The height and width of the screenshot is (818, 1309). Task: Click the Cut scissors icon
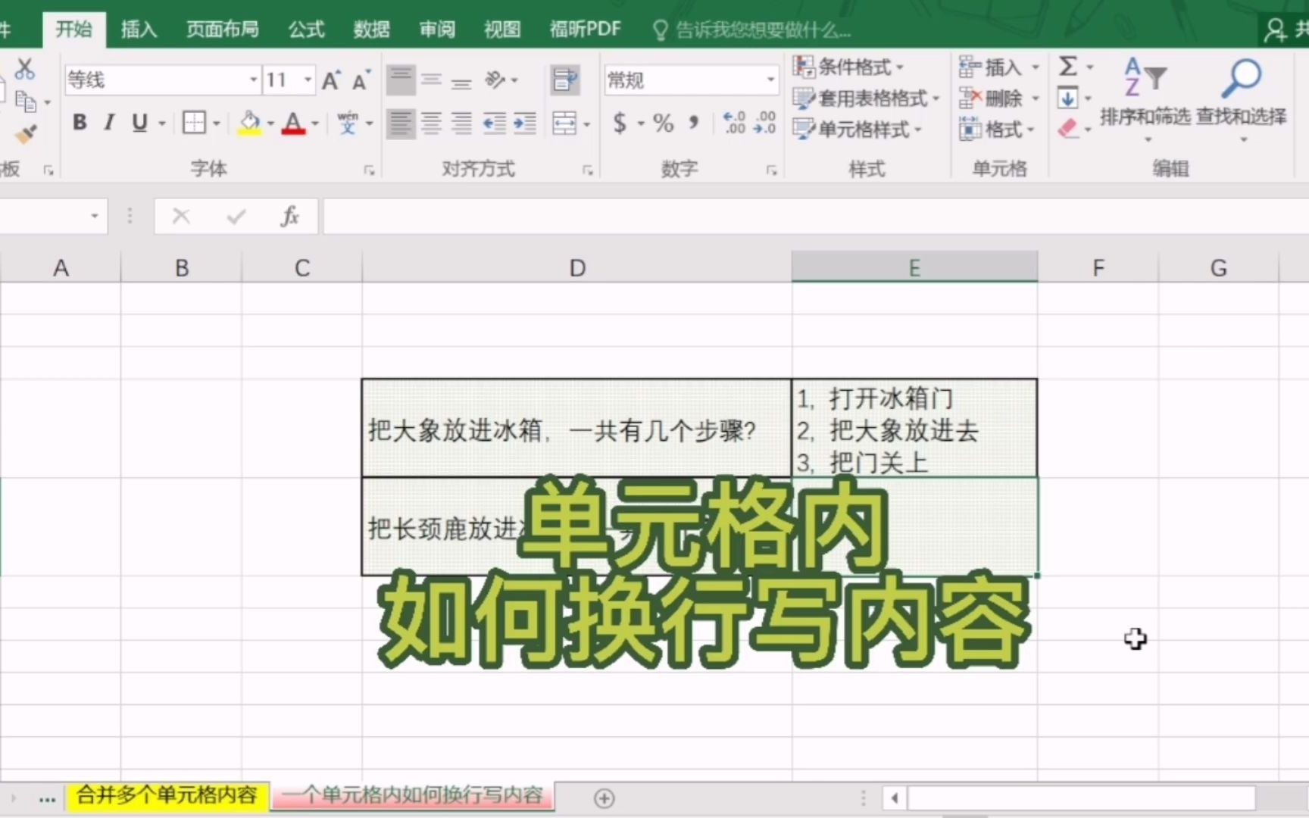(x=25, y=70)
